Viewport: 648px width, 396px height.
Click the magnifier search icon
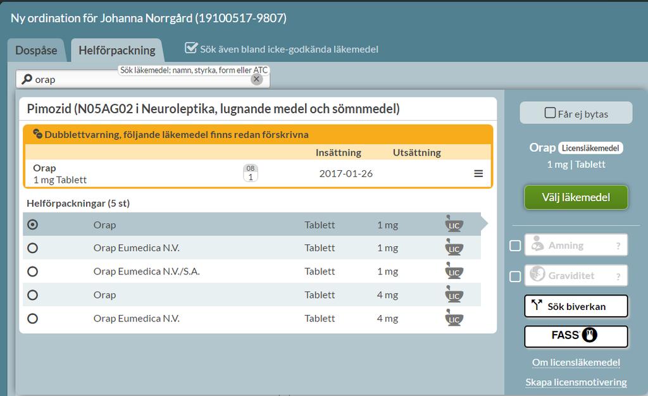(x=27, y=79)
